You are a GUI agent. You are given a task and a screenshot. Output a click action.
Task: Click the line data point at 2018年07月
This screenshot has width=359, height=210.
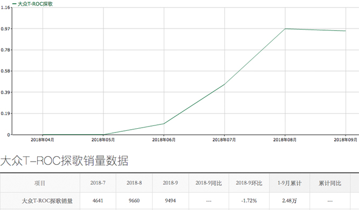pyautogui.click(x=224, y=84)
